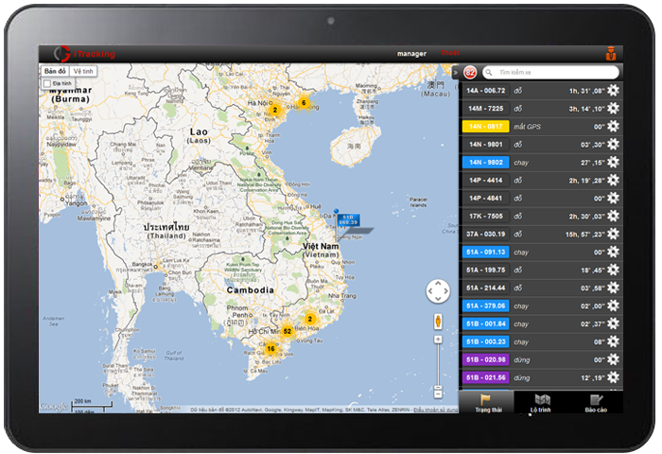Viewport: 662px width, 454px height.
Task: Select vehicle row 51A - 199.75
Action: [x=541, y=270]
